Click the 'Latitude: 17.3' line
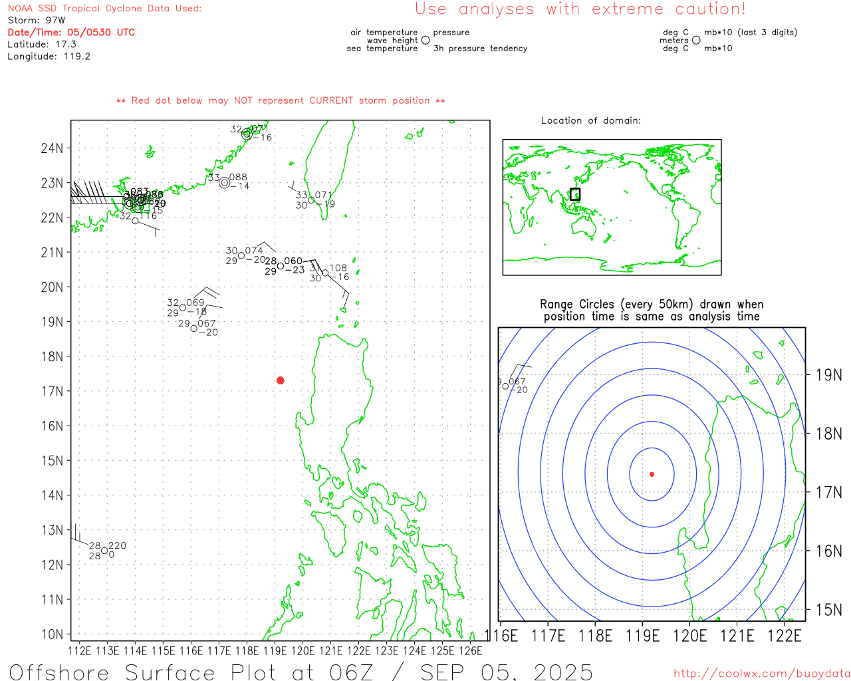Screen dimensions: 851x681 click(x=42, y=44)
